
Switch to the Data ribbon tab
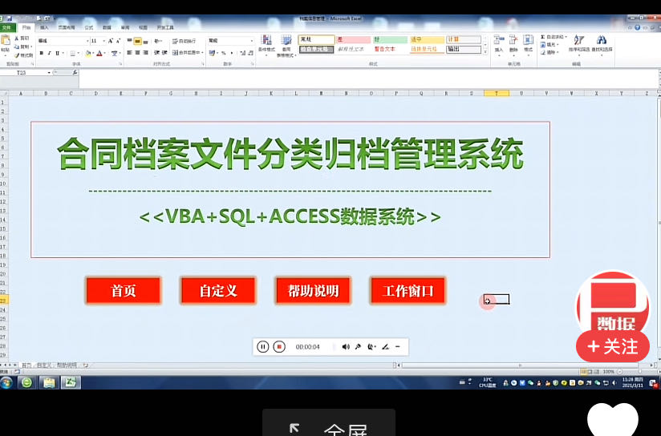pyautogui.click(x=107, y=28)
